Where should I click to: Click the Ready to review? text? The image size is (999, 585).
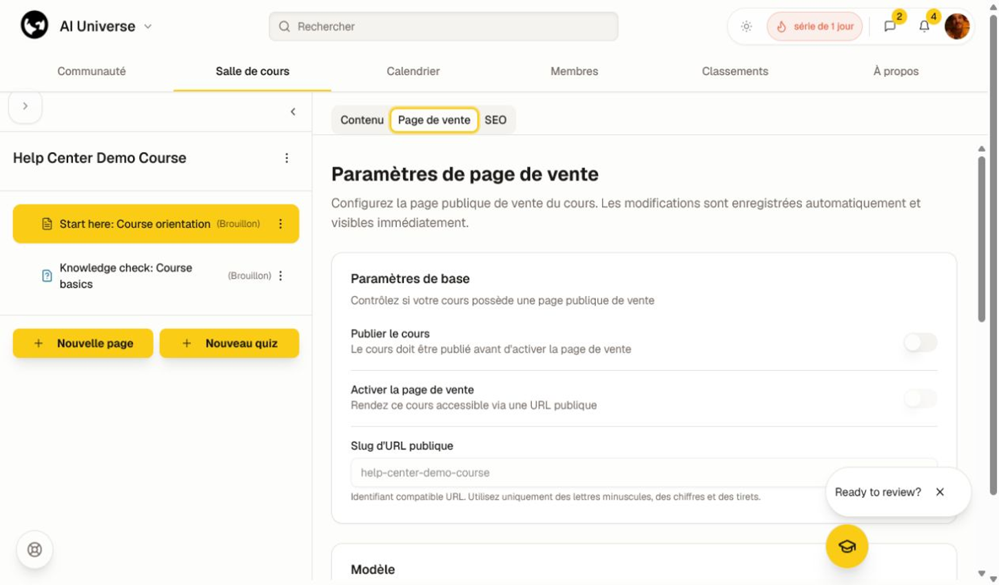[x=878, y=492]
